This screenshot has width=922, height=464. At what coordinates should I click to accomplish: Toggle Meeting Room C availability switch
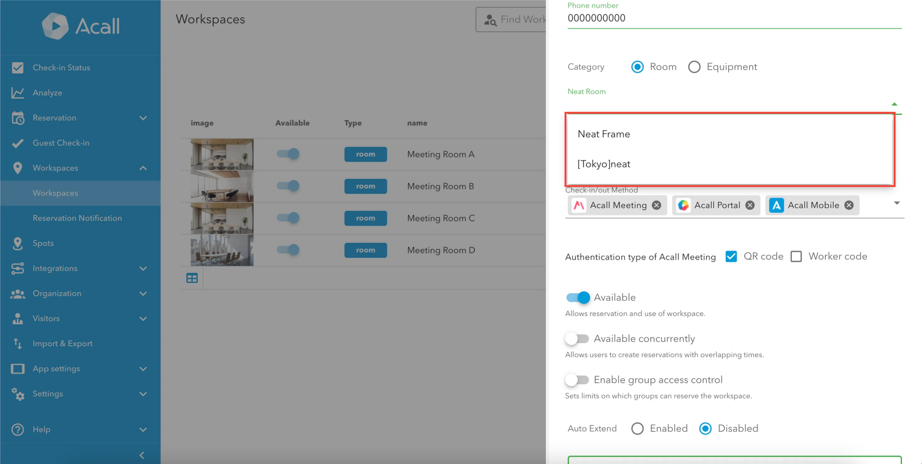pyautogui.click(x=288, y=218)
